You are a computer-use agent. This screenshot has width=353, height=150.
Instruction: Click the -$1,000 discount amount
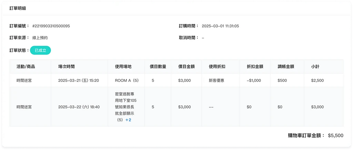click(254, 80)
